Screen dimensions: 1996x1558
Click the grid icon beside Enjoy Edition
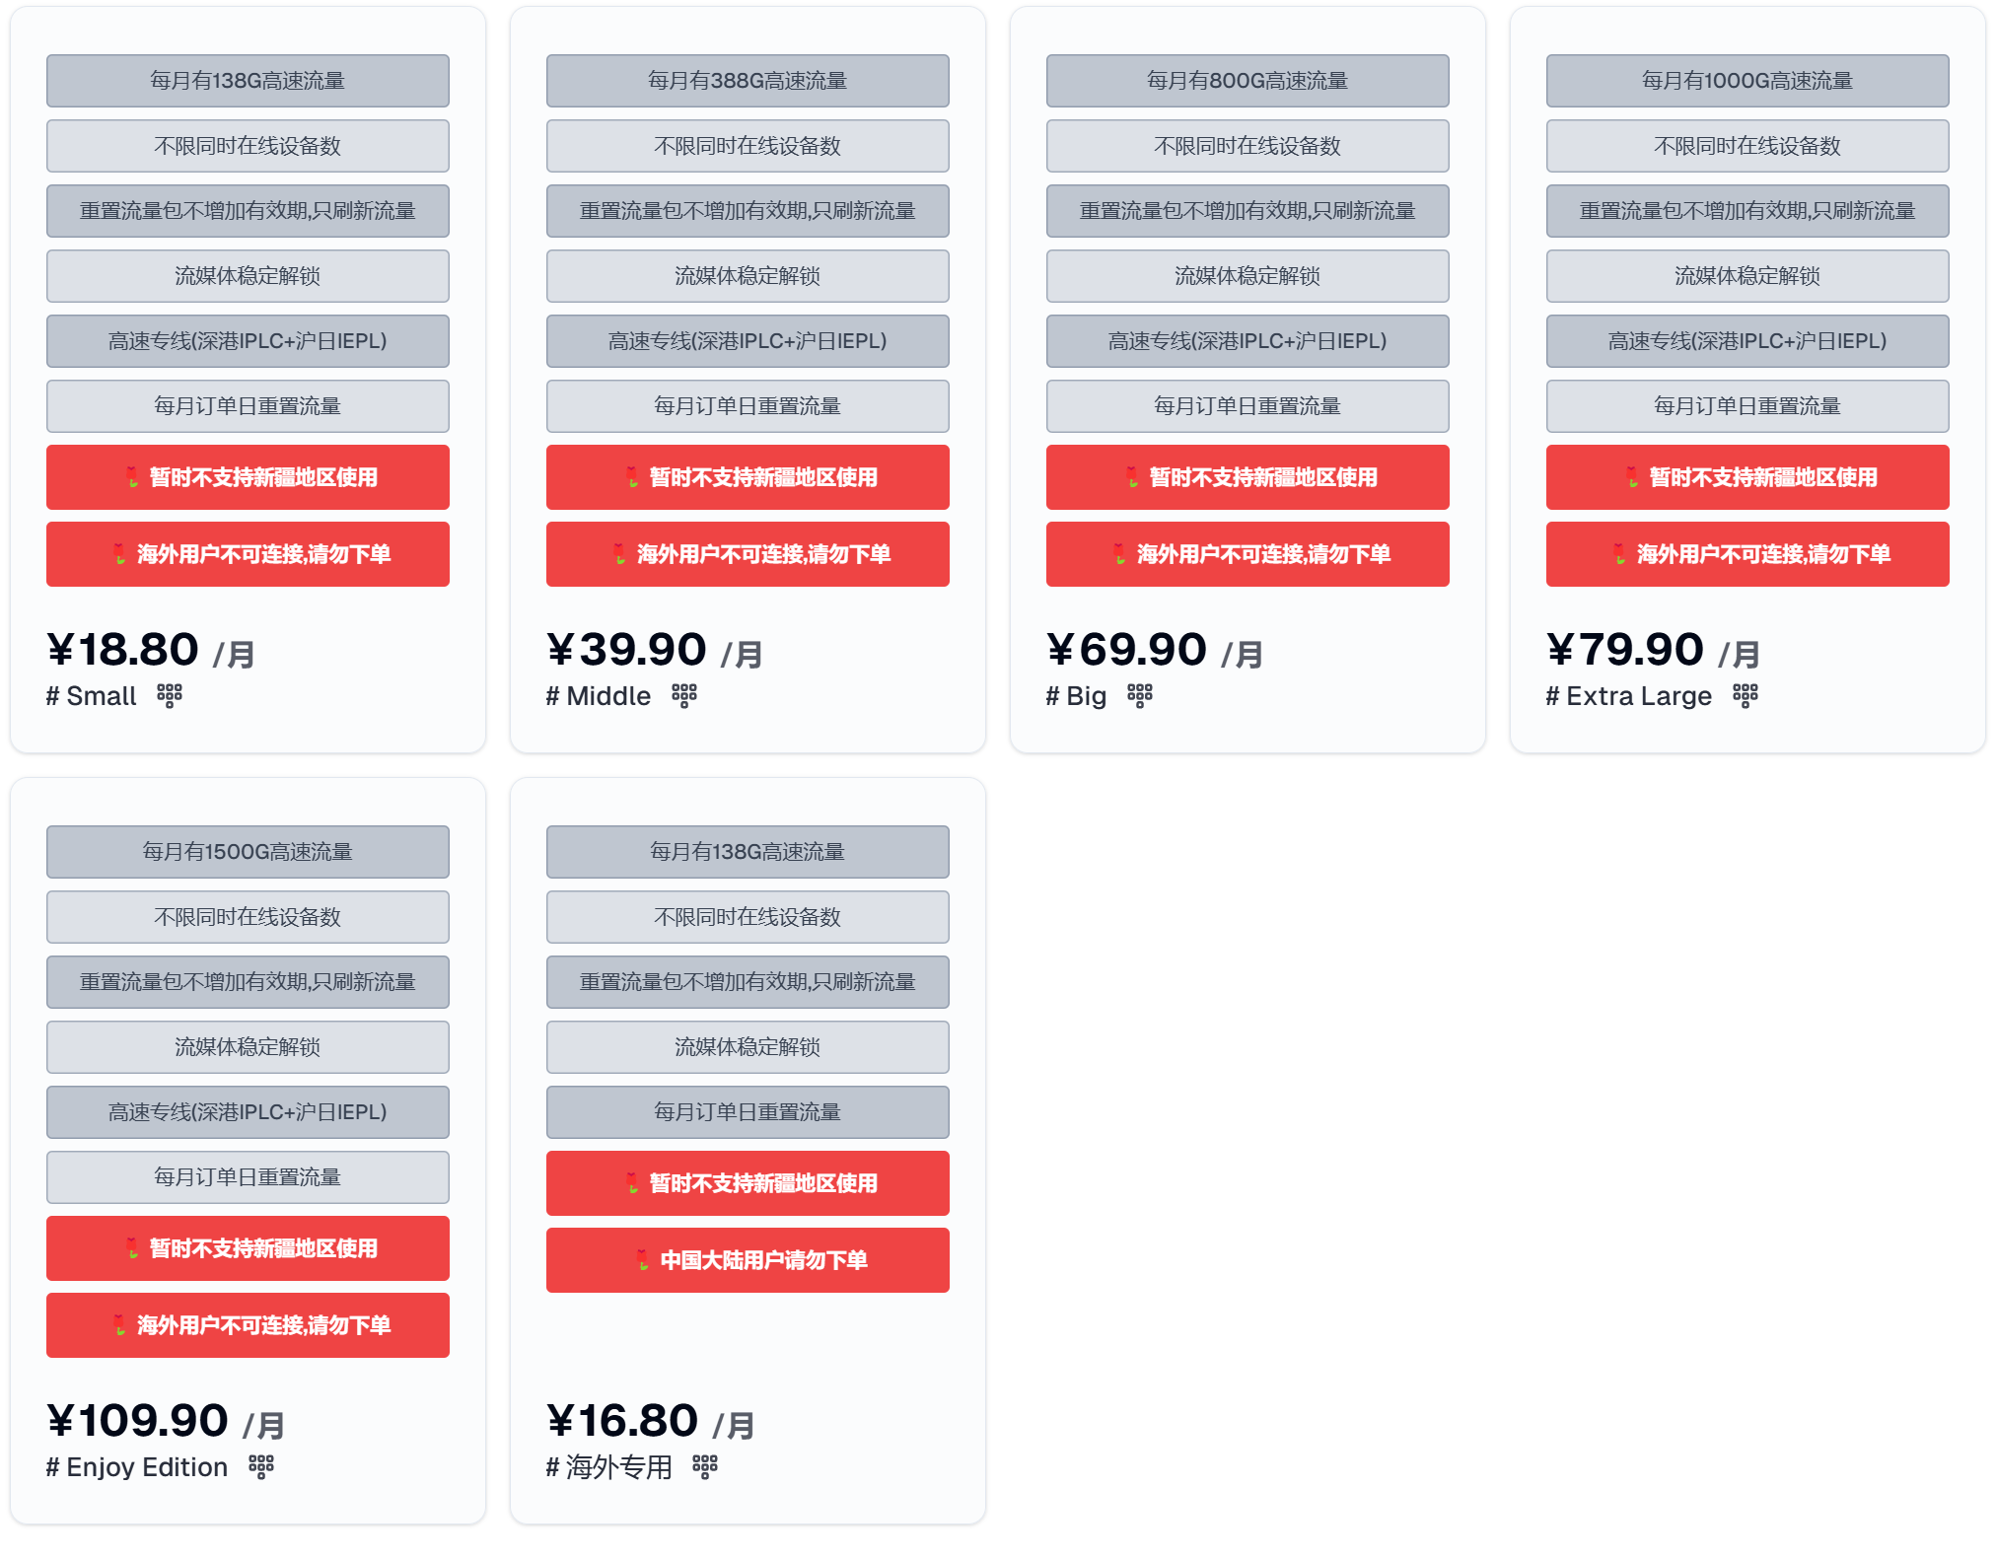(x=261, y=1467)
